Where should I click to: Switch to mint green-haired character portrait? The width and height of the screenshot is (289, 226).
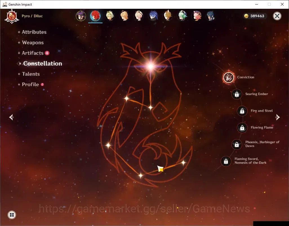coord(182,16)
